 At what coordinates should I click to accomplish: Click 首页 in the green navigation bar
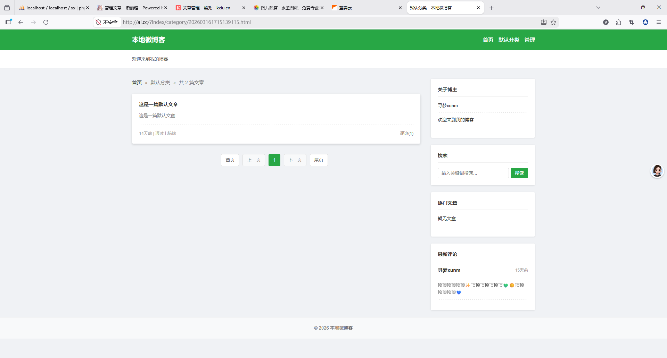pyautogui.click(x=488, y=40)
